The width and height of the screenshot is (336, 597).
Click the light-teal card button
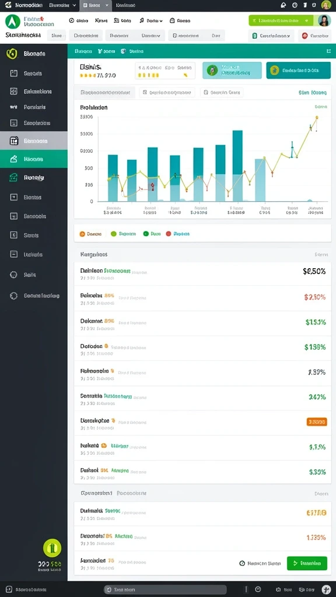point(232,70)
